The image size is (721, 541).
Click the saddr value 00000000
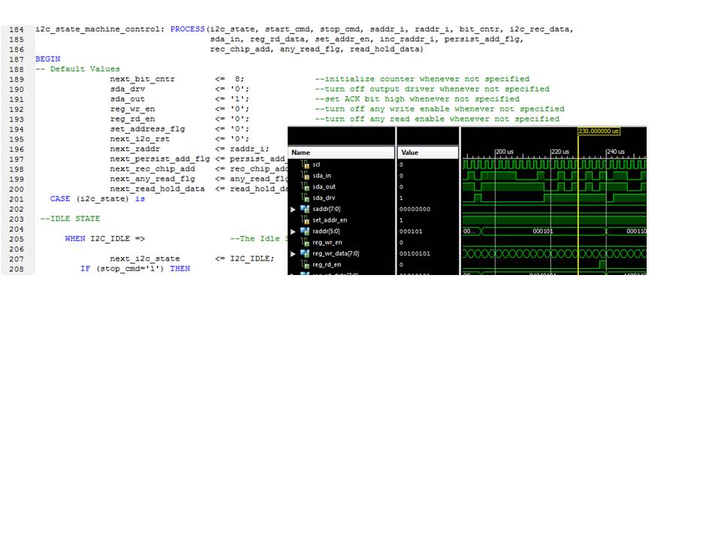[415, 209]
